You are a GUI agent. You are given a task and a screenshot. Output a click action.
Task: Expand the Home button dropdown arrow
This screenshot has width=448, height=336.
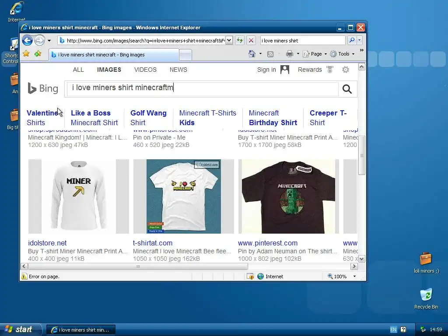[x=260, y=54]
